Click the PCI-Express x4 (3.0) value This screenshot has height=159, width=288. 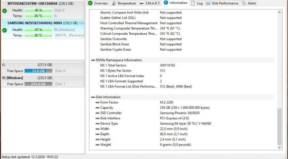[174, 118]
